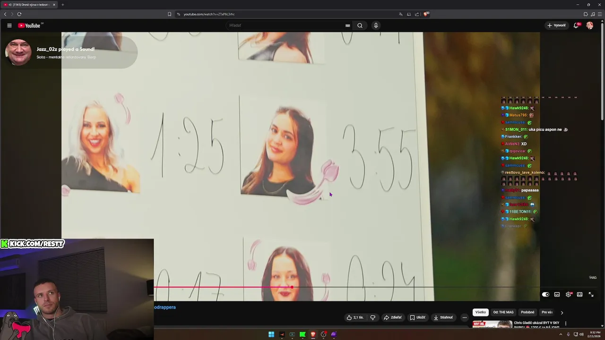Reload the page in the browser
Image resolution: width=605 pixels, height=340 pixels.
tap(19, 14)
